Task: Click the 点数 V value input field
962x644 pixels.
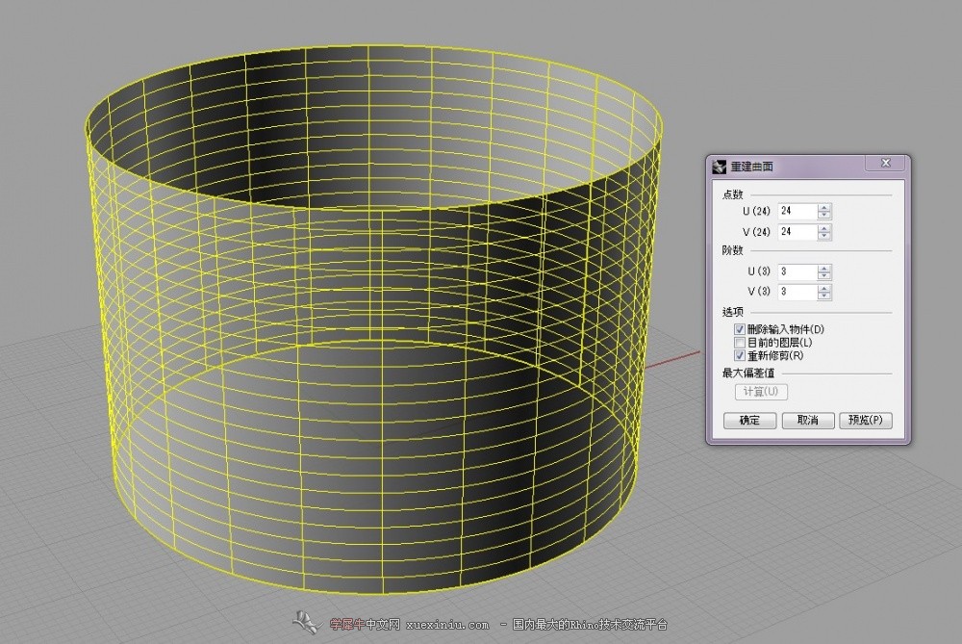Action: [797, 232]
